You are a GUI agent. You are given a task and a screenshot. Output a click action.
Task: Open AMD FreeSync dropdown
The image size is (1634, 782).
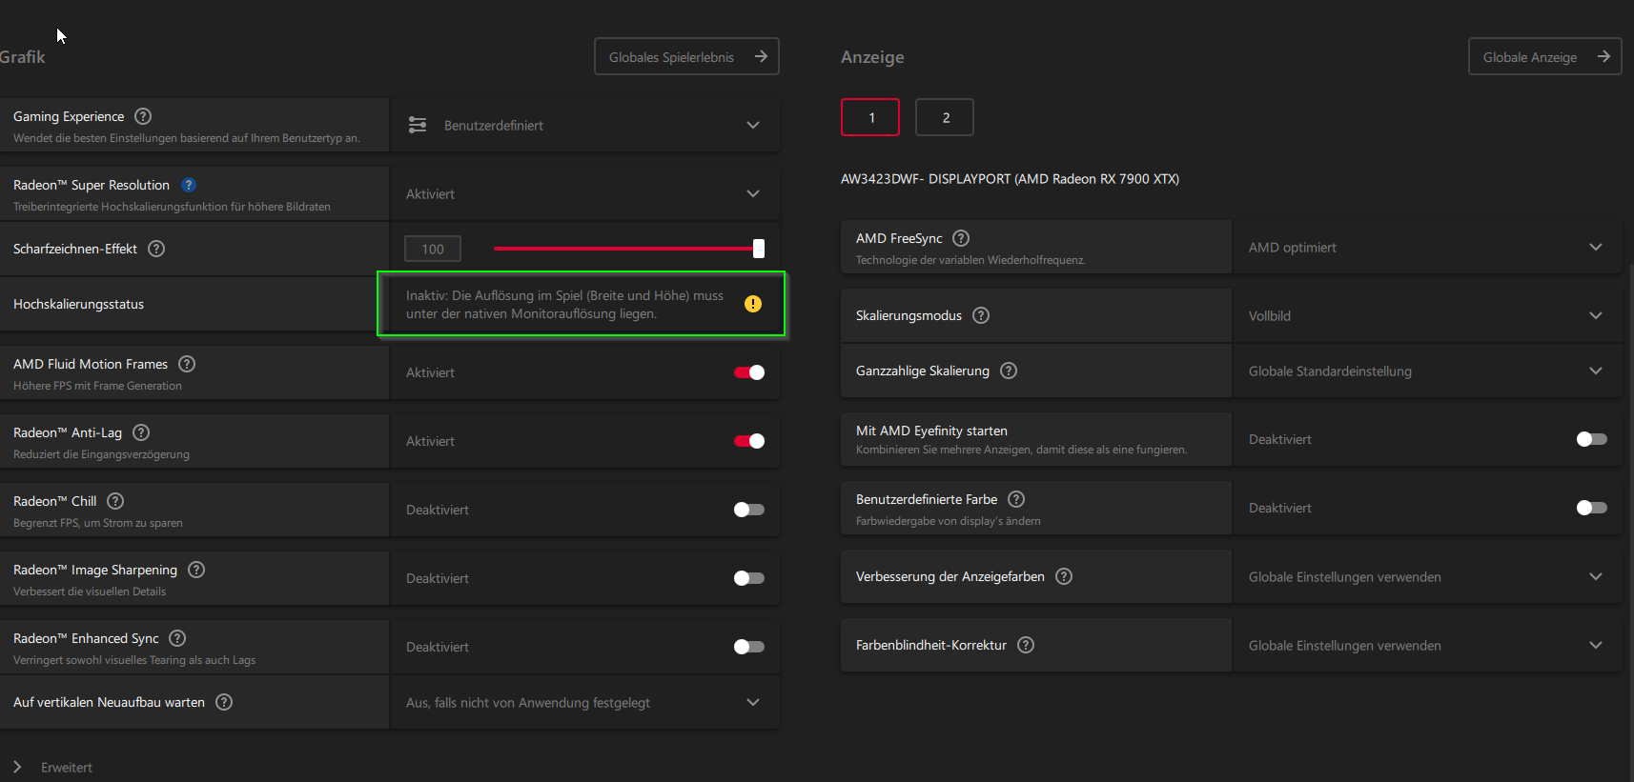(x=1427, y=247)
